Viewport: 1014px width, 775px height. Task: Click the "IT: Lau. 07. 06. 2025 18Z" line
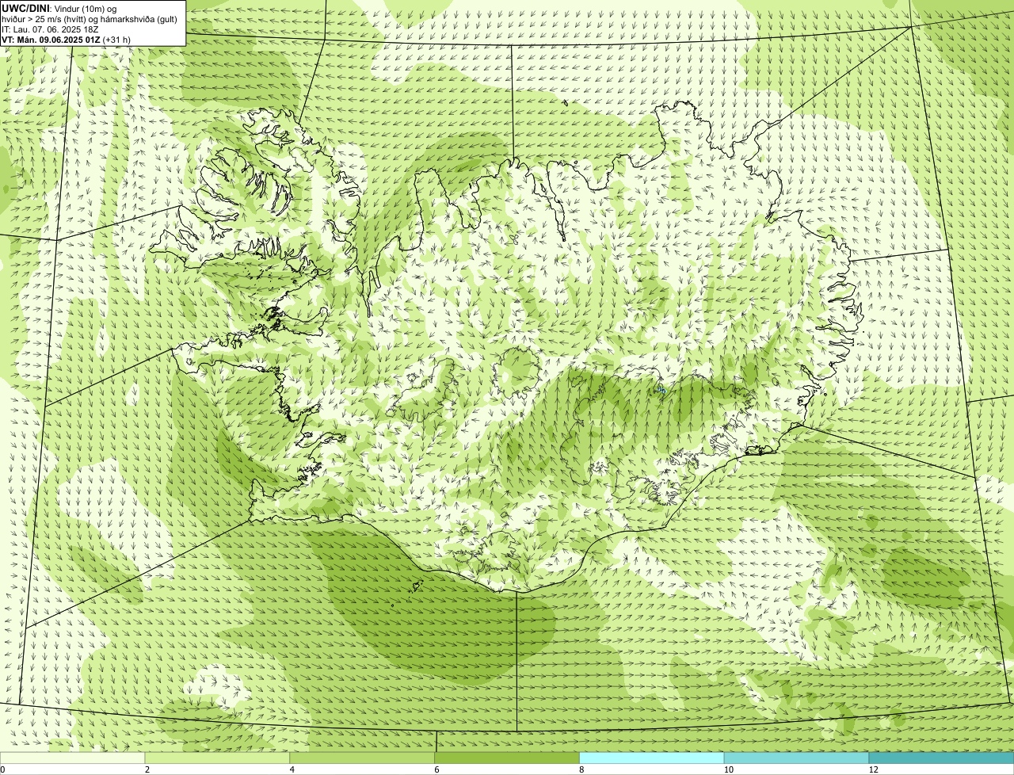tap(49, 29)
